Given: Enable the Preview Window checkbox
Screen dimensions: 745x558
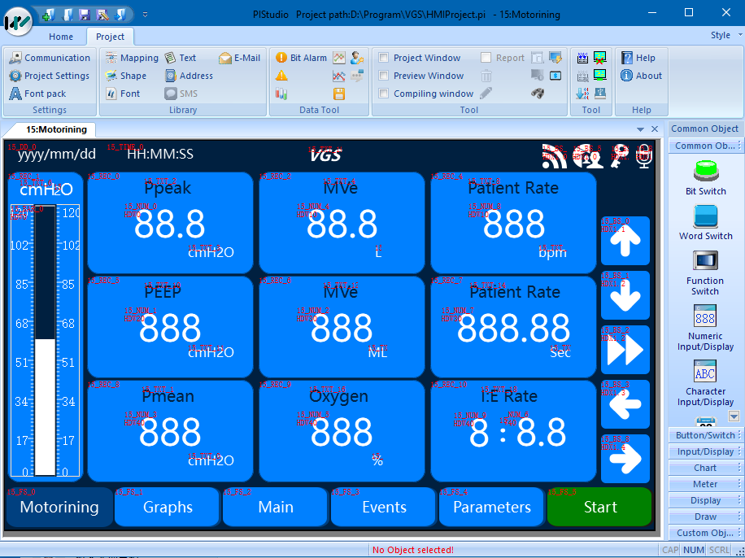Looking at the screenshot, I should 383,76.
